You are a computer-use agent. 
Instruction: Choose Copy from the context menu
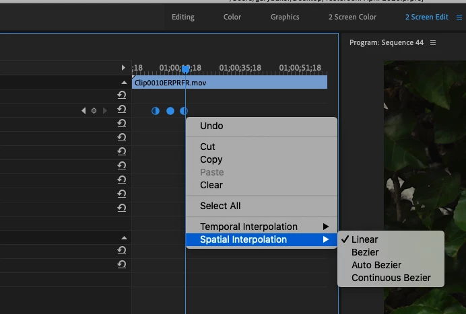pyautogui.click(x=261, y=159)
